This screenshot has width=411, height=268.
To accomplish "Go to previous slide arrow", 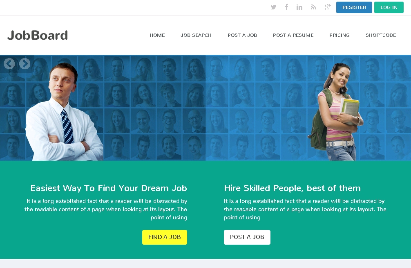I will pyautogui.click(x=9, y=64).
